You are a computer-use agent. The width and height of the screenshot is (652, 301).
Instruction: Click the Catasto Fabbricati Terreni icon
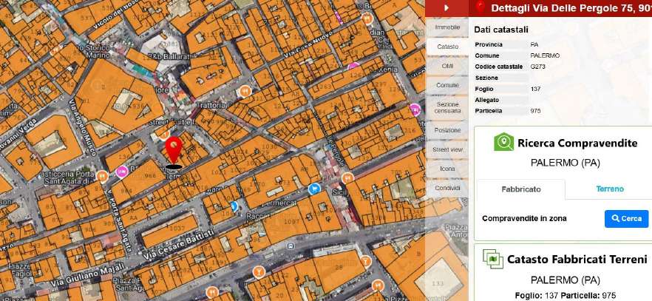point(493,259)
